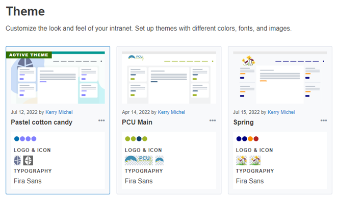Click the PCU wide logo image
The height and width of the screenshot is (198, 338).
(139, 160)
